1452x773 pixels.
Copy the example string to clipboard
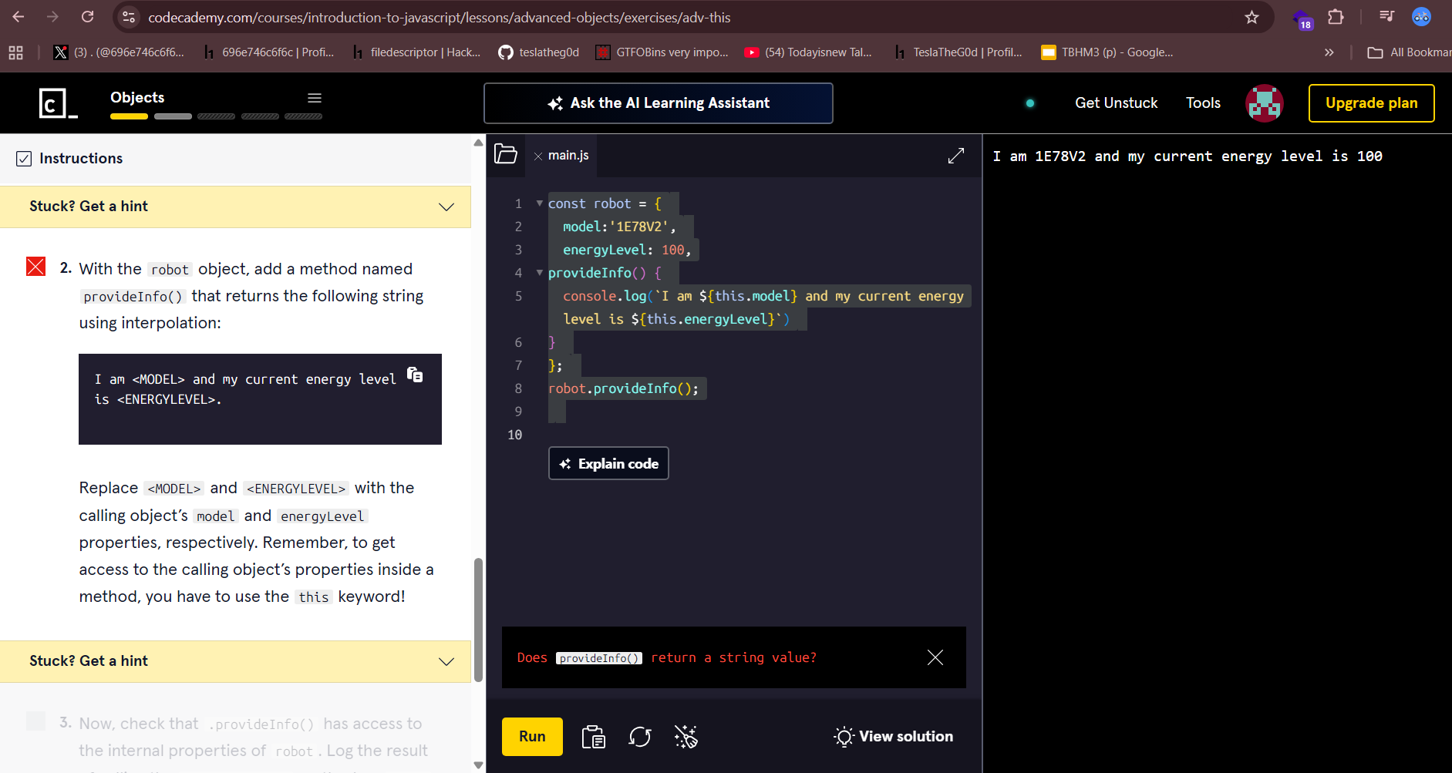coord(415,375)
